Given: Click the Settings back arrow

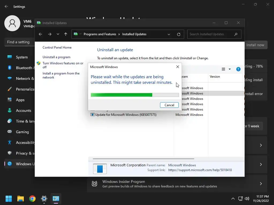Looking at the screenshot, I should 6,6.
